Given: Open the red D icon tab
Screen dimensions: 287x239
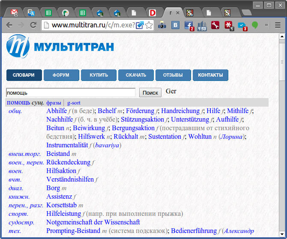Looking at the screenshot, I should pyautogui.click(x=152, y=13).
